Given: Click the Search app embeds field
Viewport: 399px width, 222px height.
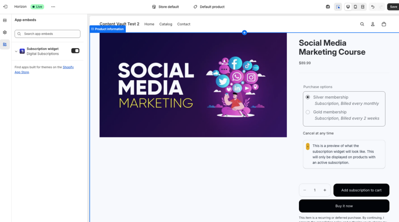Looking at the screenshot, I should pos(48,34).
